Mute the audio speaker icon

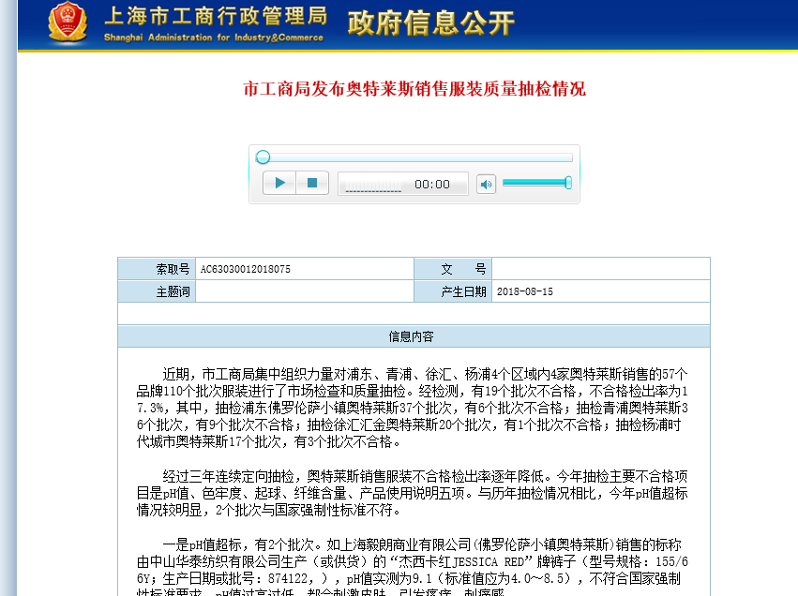pyautogui.click(x=486, y=184)
